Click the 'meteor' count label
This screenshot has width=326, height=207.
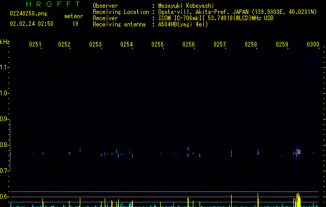74,16
